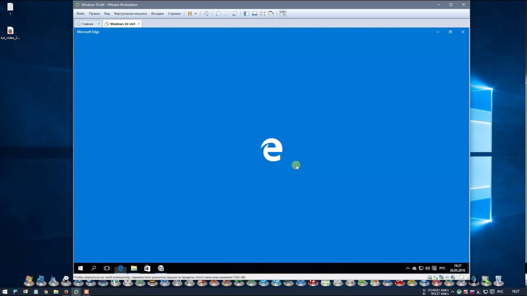Select the desktop file named 1

coord(10,9)
